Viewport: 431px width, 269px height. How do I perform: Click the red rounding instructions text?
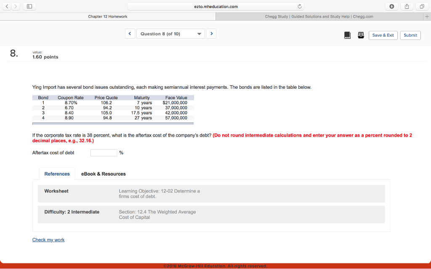tap(222, 138)
